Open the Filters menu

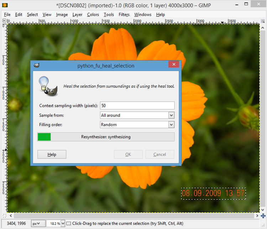pos(124,15)
